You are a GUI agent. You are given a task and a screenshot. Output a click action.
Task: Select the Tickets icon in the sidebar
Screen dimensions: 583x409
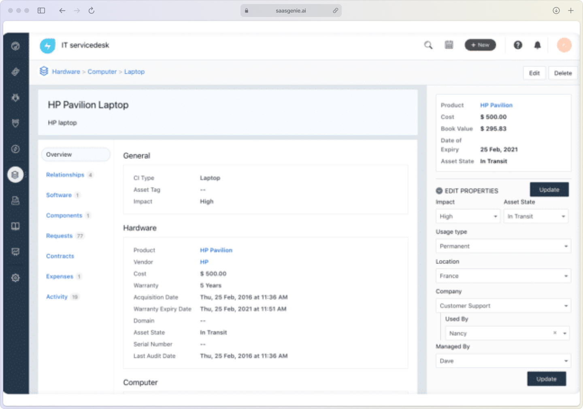pyautogui.click(x=15, y=72)
